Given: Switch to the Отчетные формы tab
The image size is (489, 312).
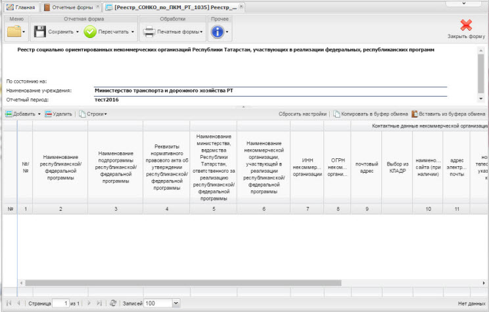Looking at the screenshot, I should click(x=72, y=7).
